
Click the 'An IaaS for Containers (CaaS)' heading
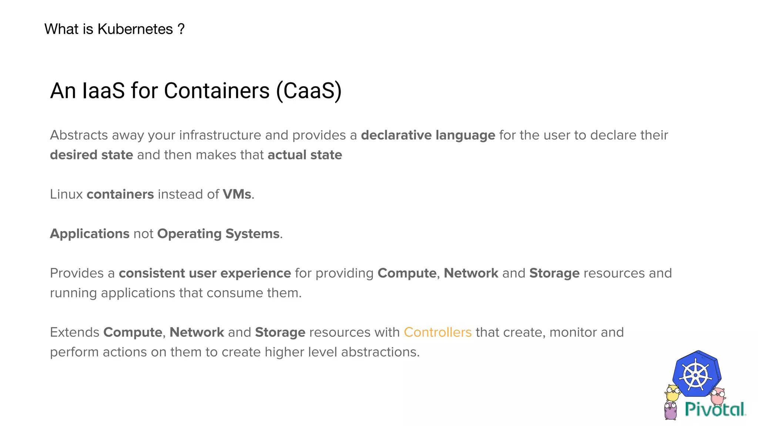pos(196,91)
